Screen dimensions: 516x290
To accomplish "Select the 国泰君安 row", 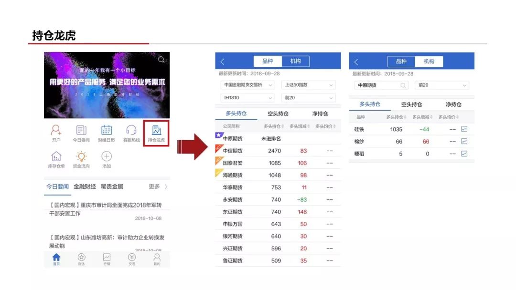I will 278,163.
